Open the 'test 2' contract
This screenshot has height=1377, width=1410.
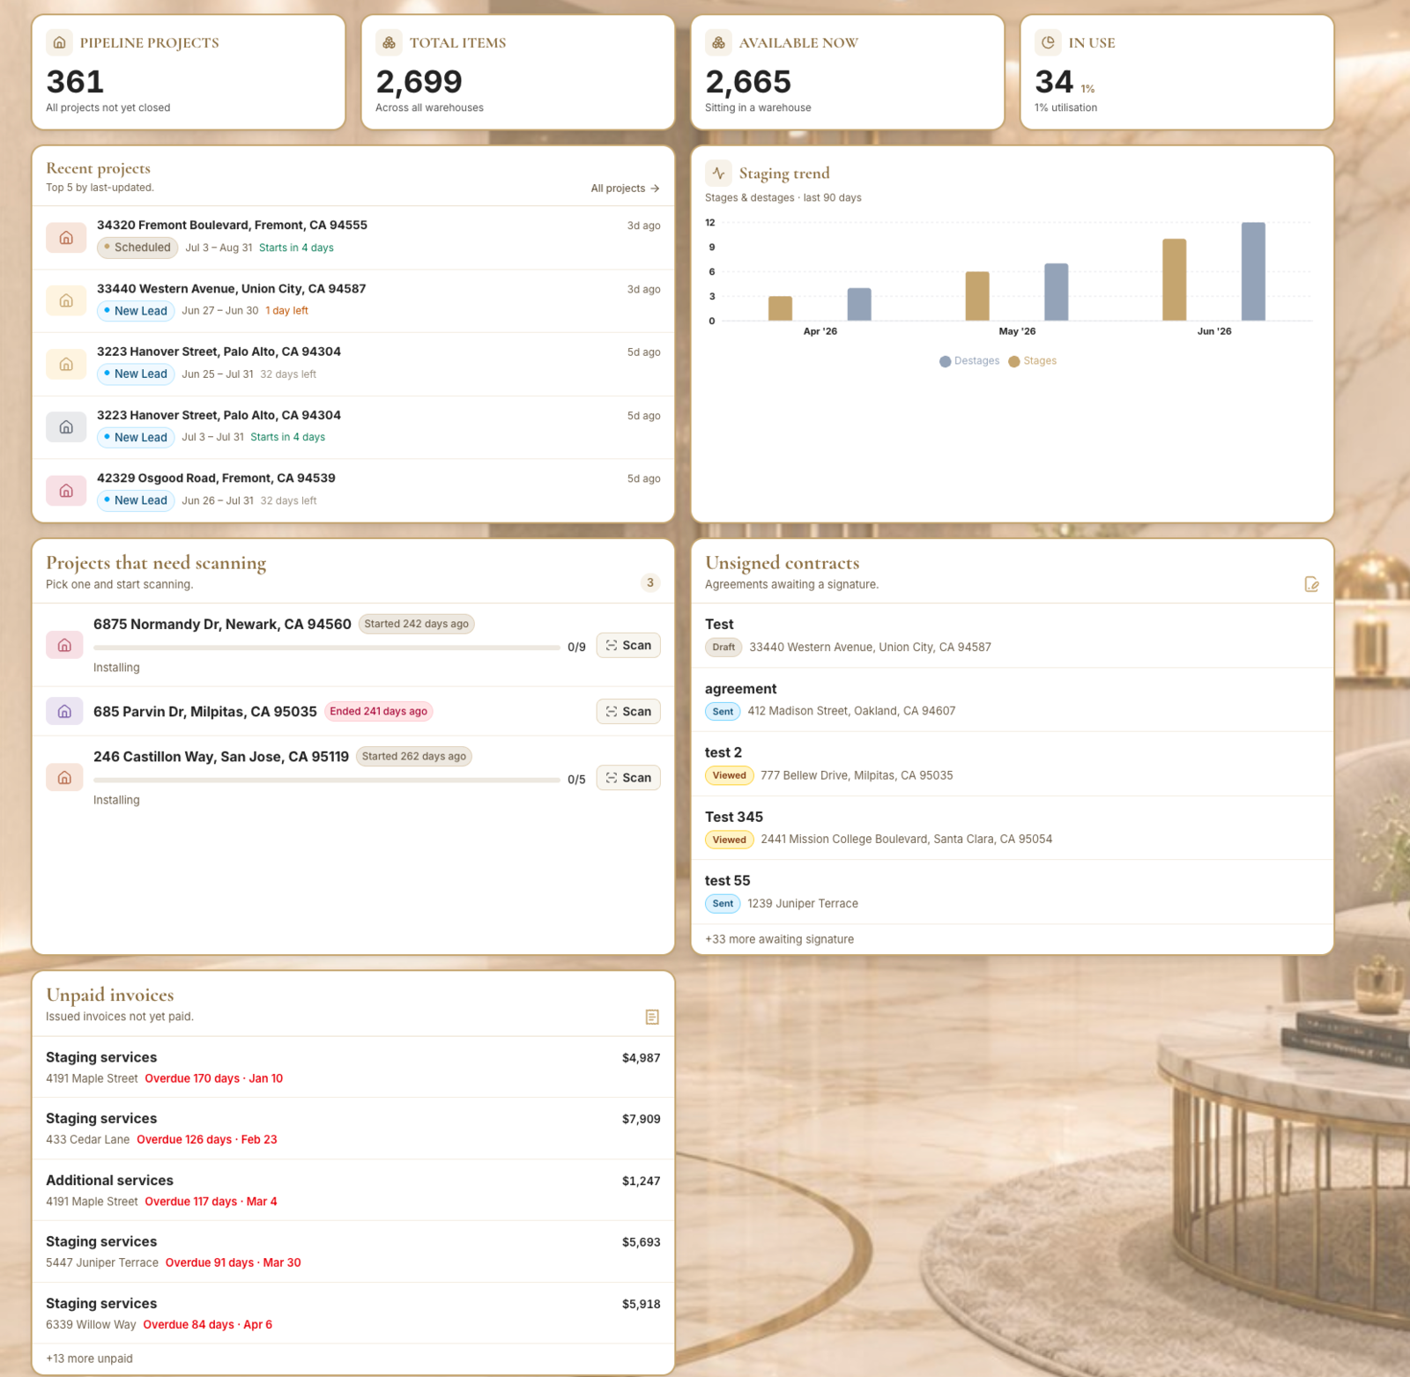point(1013,764)
